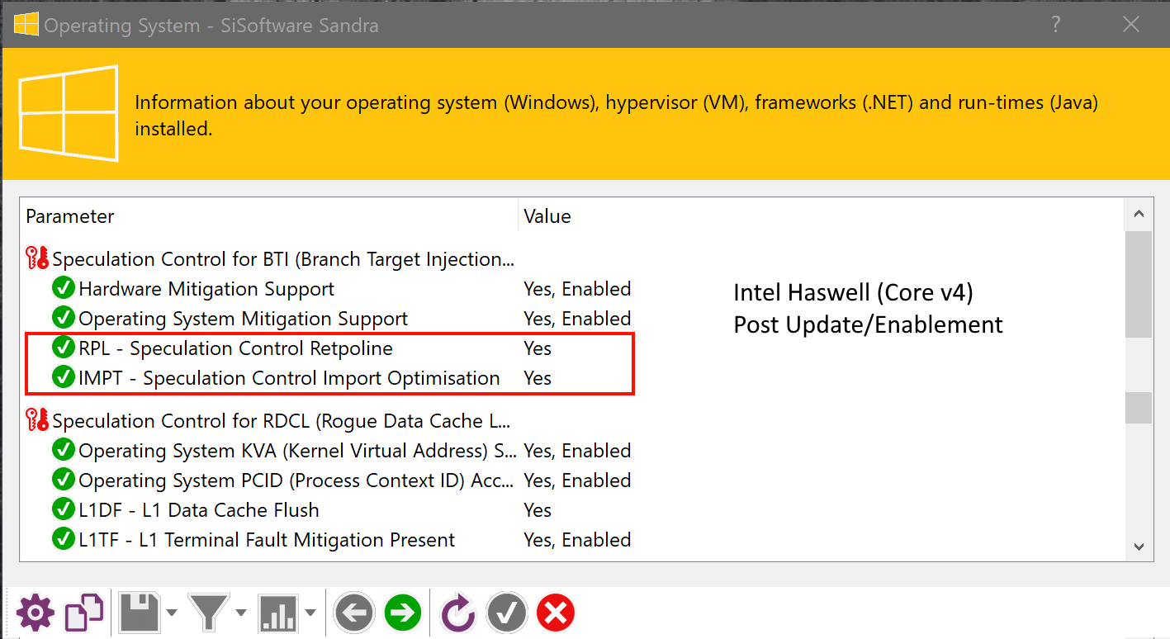
Task: Click the bar chart view icon
Action: 277,613
